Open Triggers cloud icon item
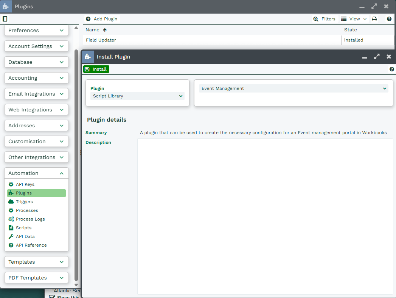The width and height of the screenshot is (396, 298). coord(11,202)
